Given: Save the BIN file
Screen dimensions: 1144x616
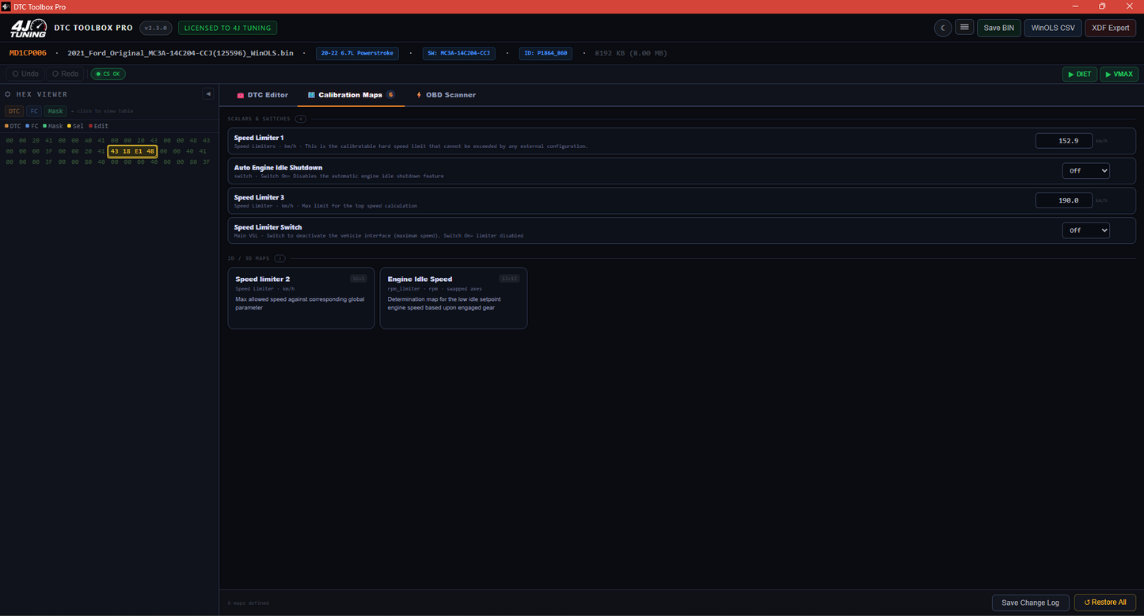Looking at the screenshot, I should (x=998, y=28).
